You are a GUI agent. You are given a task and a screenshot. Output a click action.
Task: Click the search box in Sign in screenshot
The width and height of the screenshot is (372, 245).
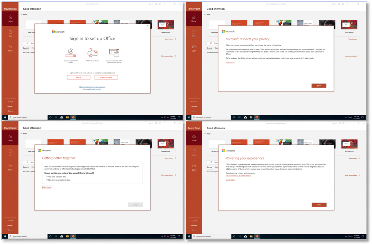click(x=29, y=43)
